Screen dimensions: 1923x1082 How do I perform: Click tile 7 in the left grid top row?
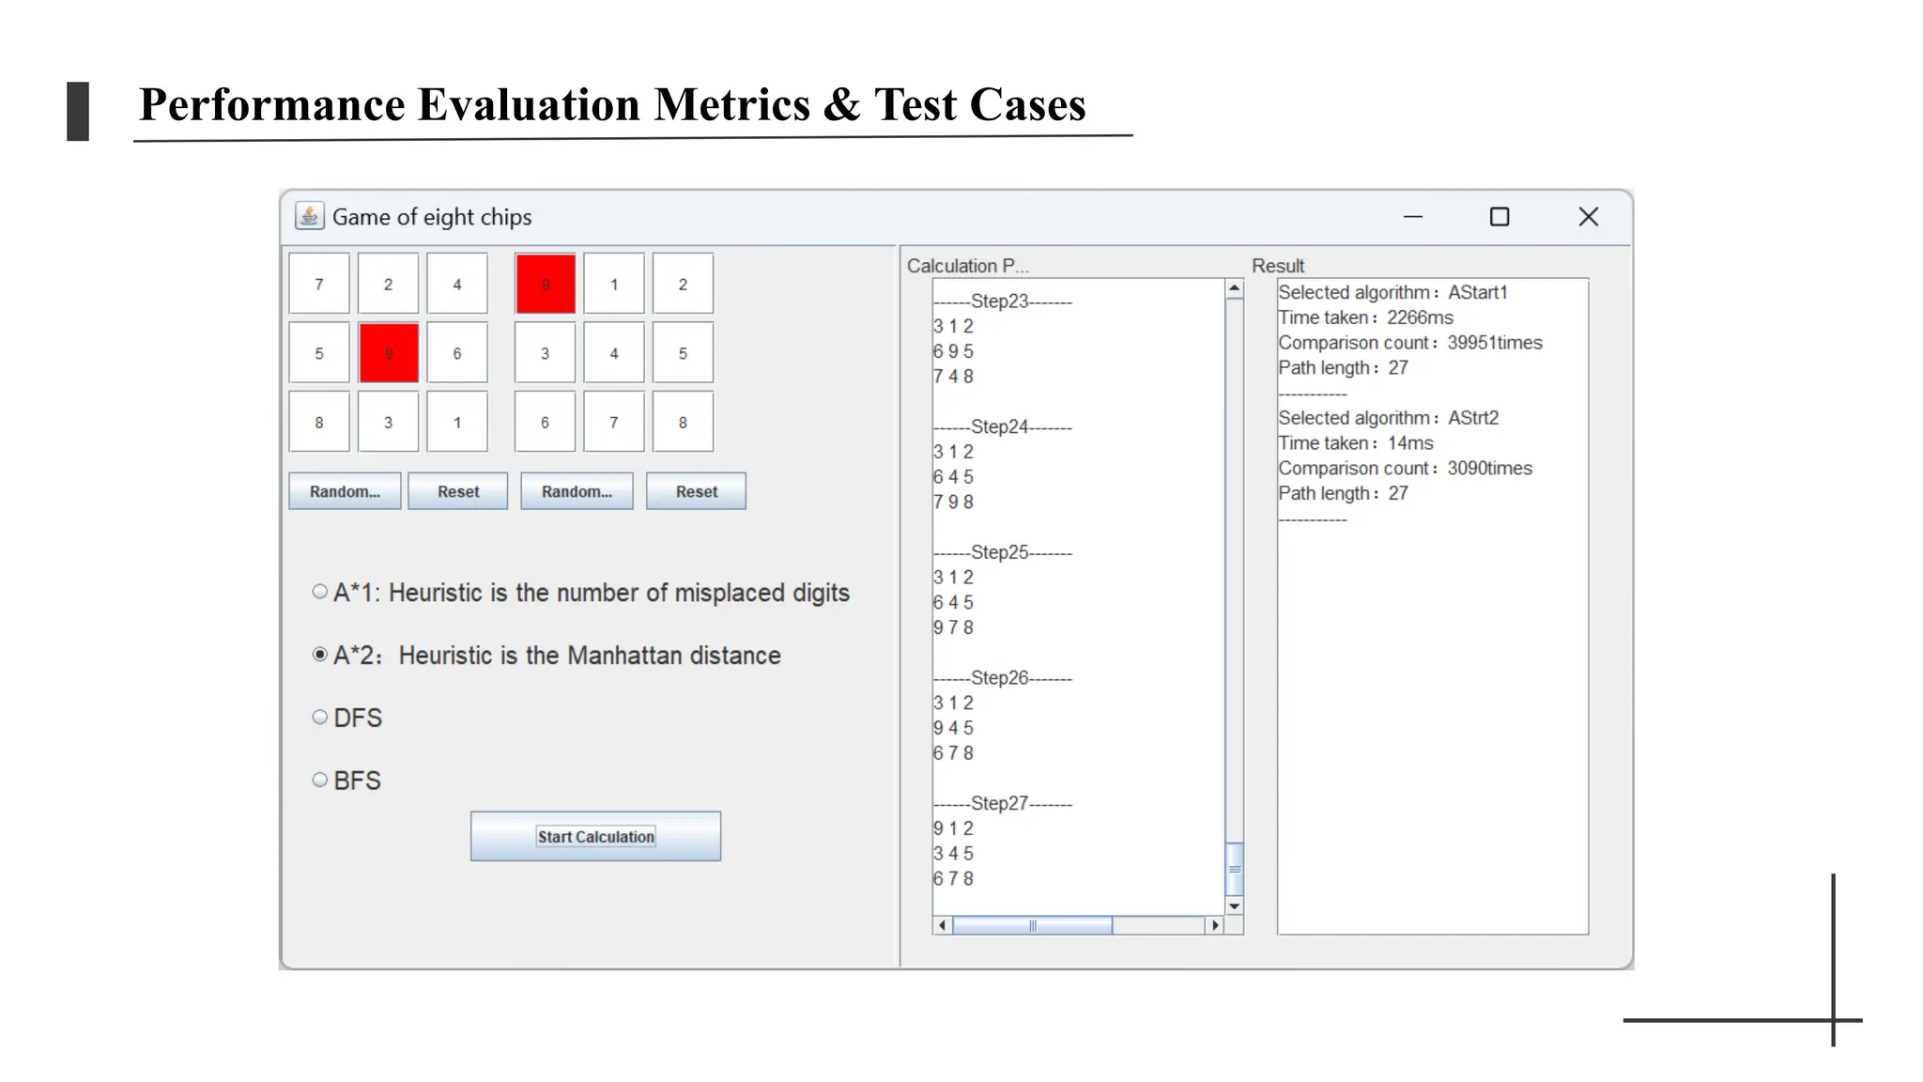point(319,284)
